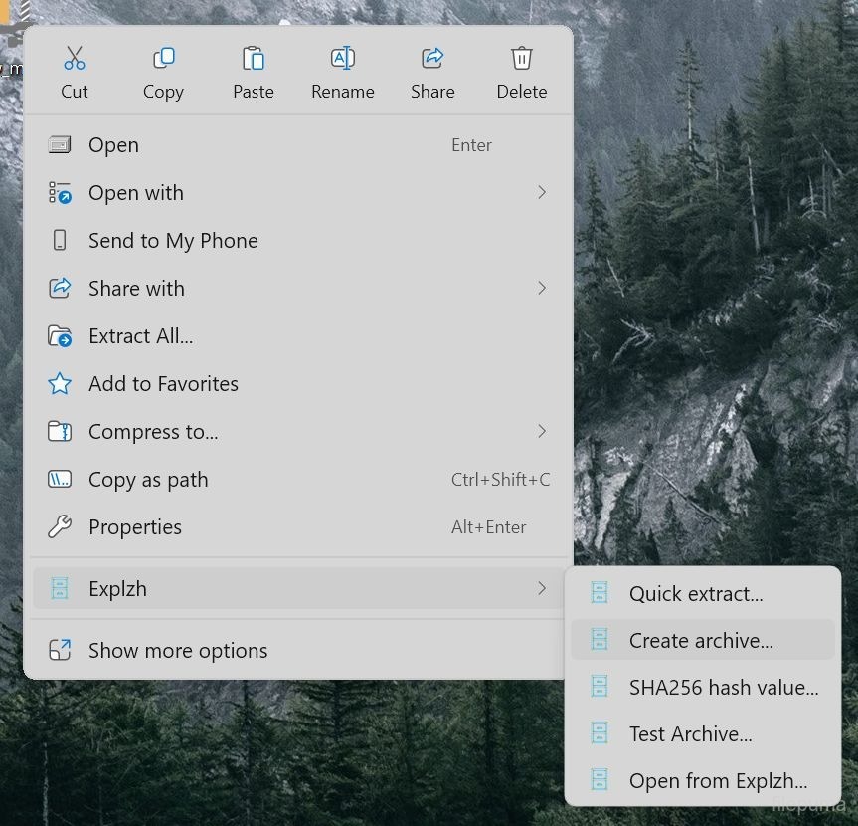Viewport: 858px width, 826px height.
Task: Click the Paste clipboard icon
Action: (254, 59)
